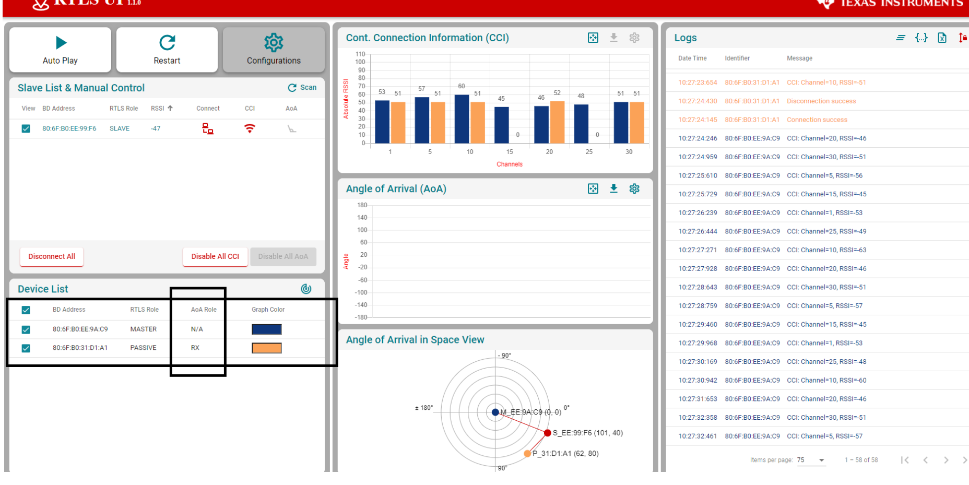Click slave address 80:6F:B0:EE:99:F6
The height and width of the screenshot is (485, 969).
coord(69,128)
